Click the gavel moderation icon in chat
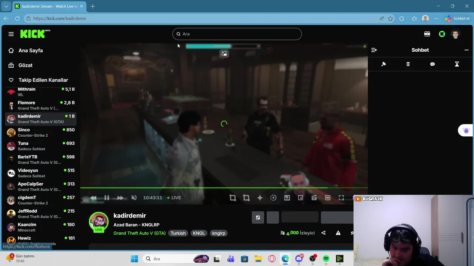Image resolution: width=474 pixels, height=266 pixels. click(384, 64)
